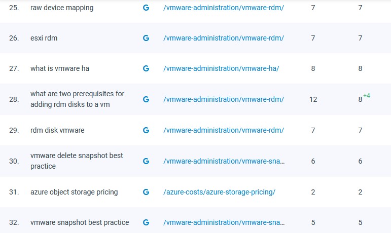The height and width of the screenshot is (233, 391).
Task: Click Google icon next to esxi rdm
Action: 146,38
